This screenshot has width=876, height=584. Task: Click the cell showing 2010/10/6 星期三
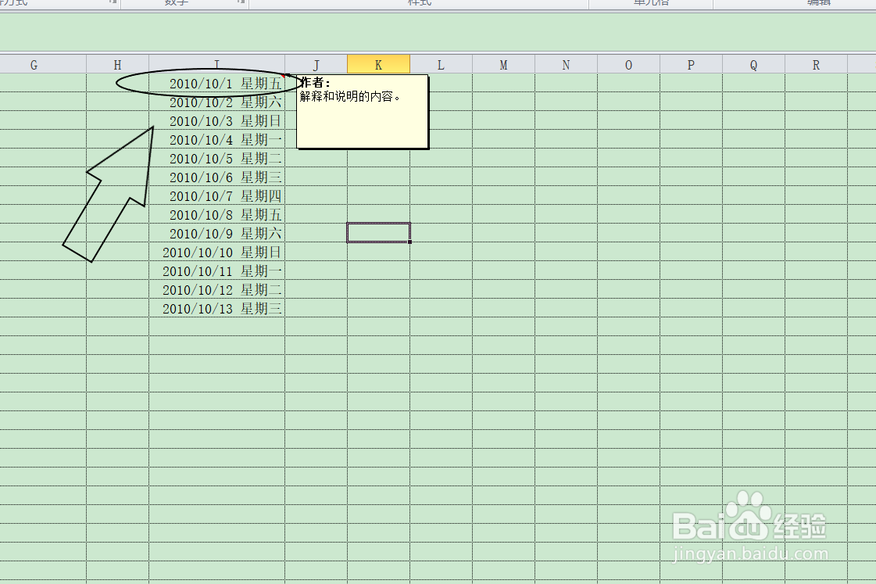click(216, 177)
